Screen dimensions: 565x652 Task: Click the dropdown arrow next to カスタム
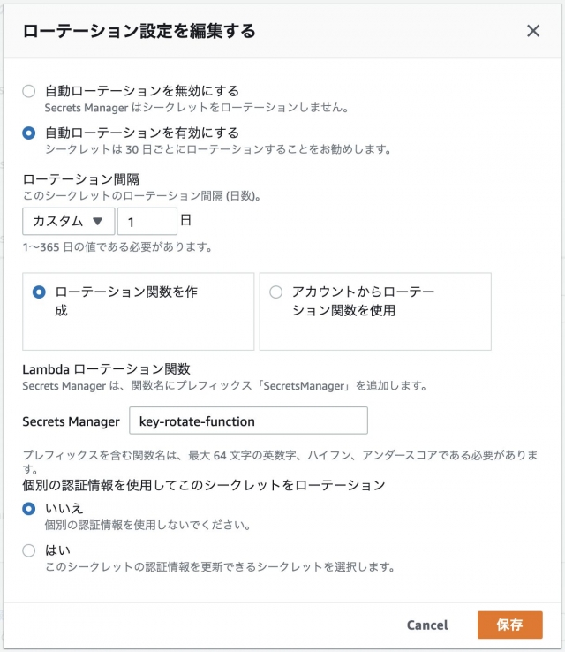click(x=98, y=221)
